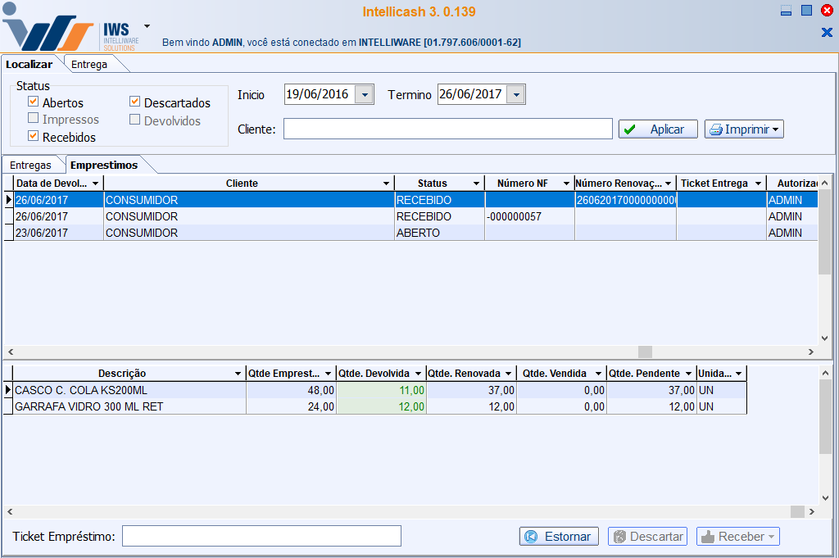Toggle the Descartados checkbox
The height and width of the screenshot is (558, 839).
pyautogui.click(x=135, y=102)
